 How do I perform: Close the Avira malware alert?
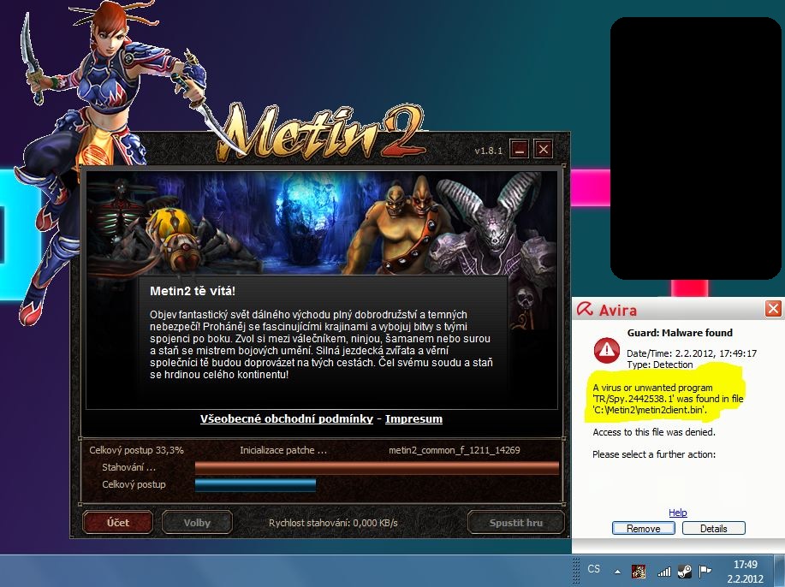tap(773, 308)
